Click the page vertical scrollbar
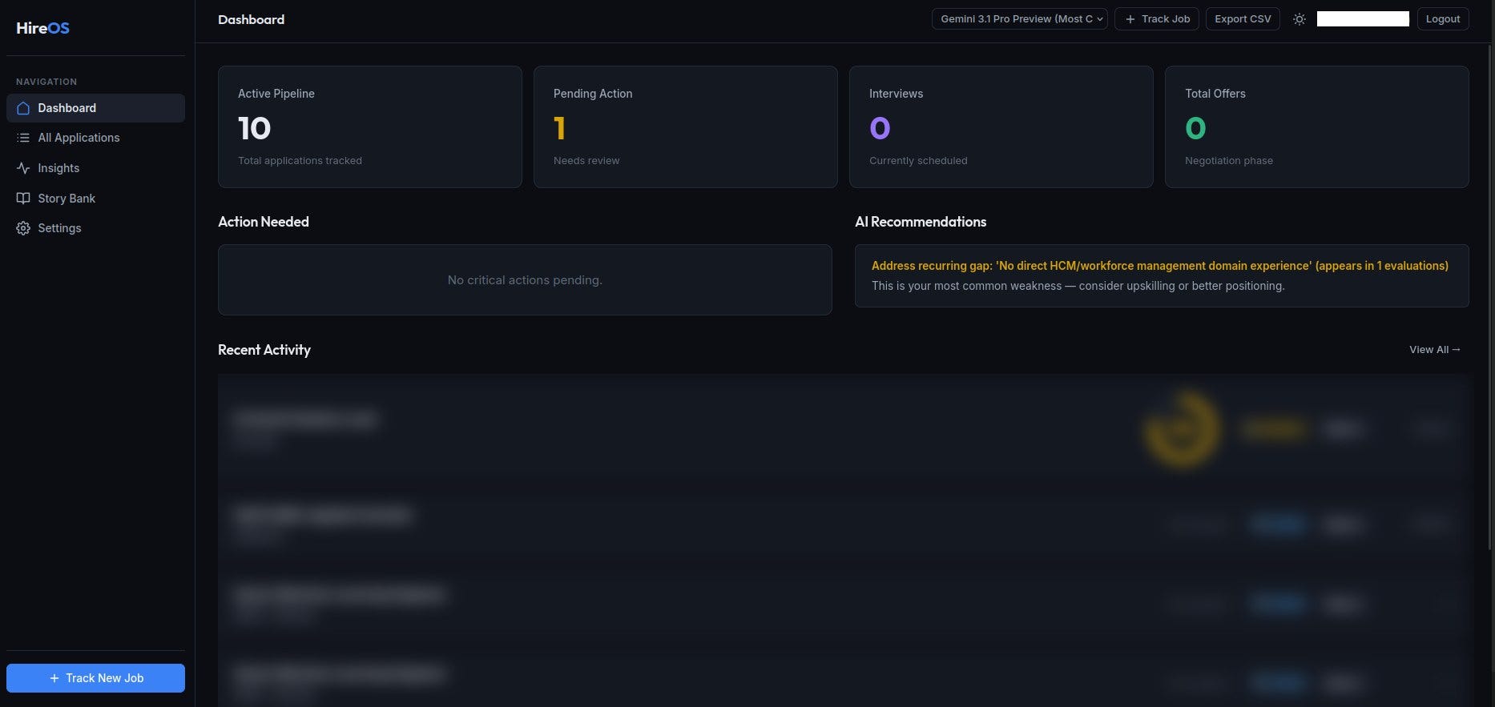The image size is (1495, 707). coord(1490,296)
